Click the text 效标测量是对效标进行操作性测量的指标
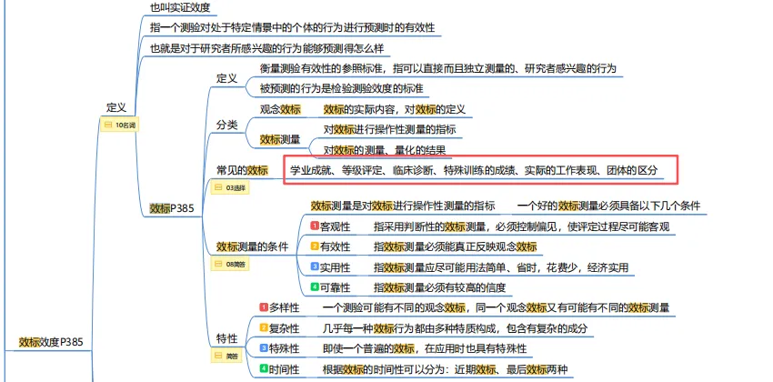 [403, 206]
